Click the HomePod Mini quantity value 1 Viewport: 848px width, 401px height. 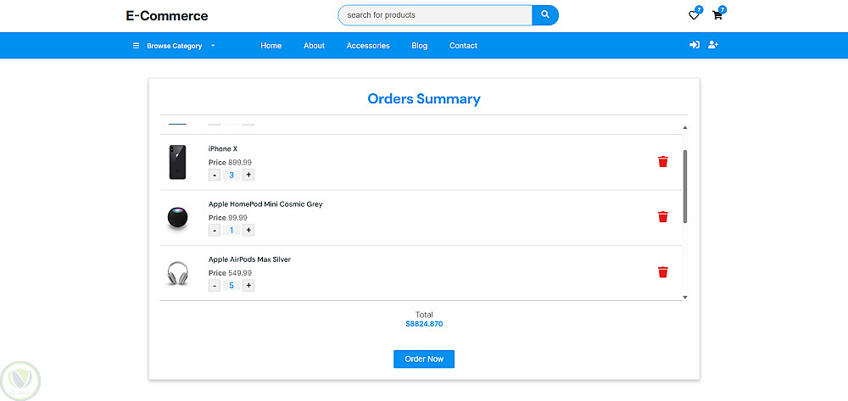tap(232, 231)
